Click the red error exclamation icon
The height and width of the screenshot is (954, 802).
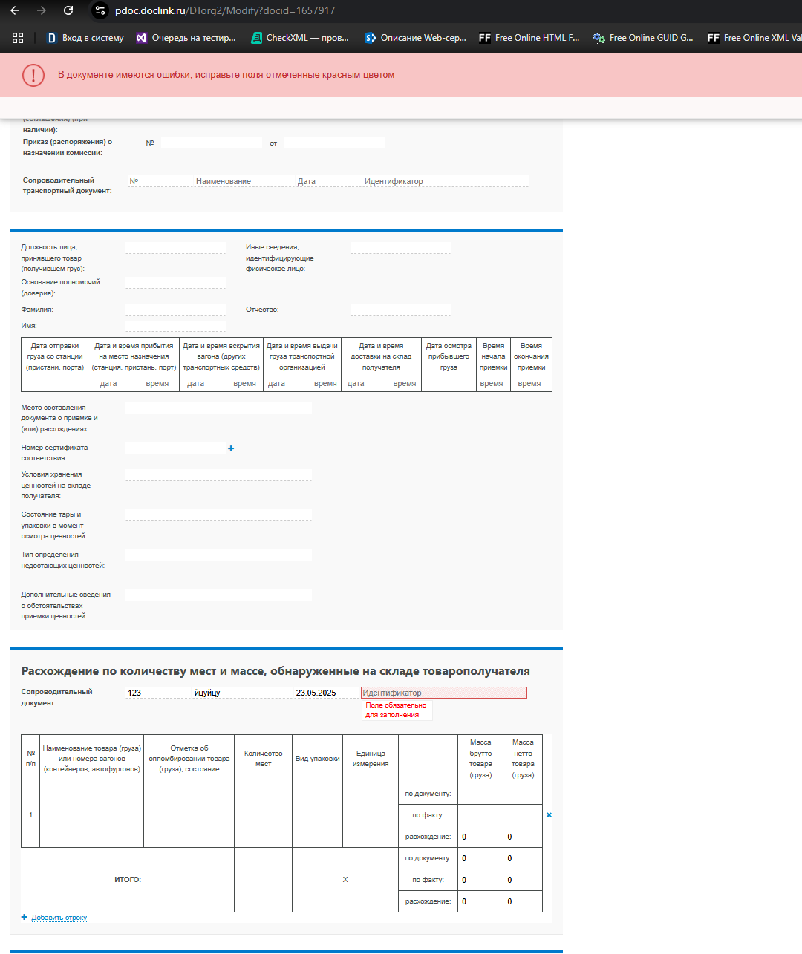33,75
